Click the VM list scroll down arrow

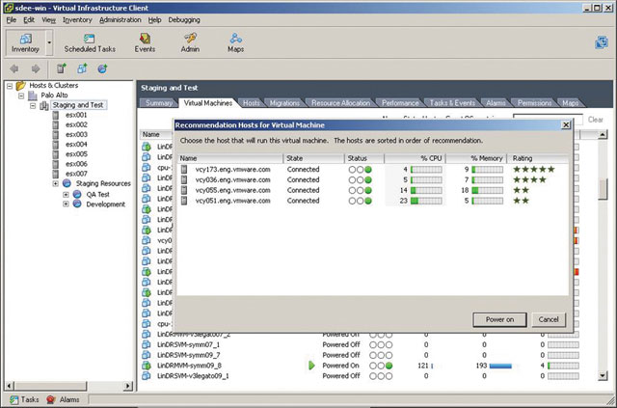603,376
